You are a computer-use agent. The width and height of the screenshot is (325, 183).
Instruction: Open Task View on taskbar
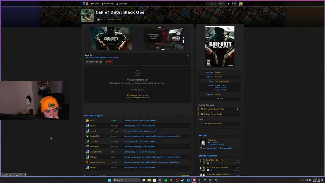[143, 180]
